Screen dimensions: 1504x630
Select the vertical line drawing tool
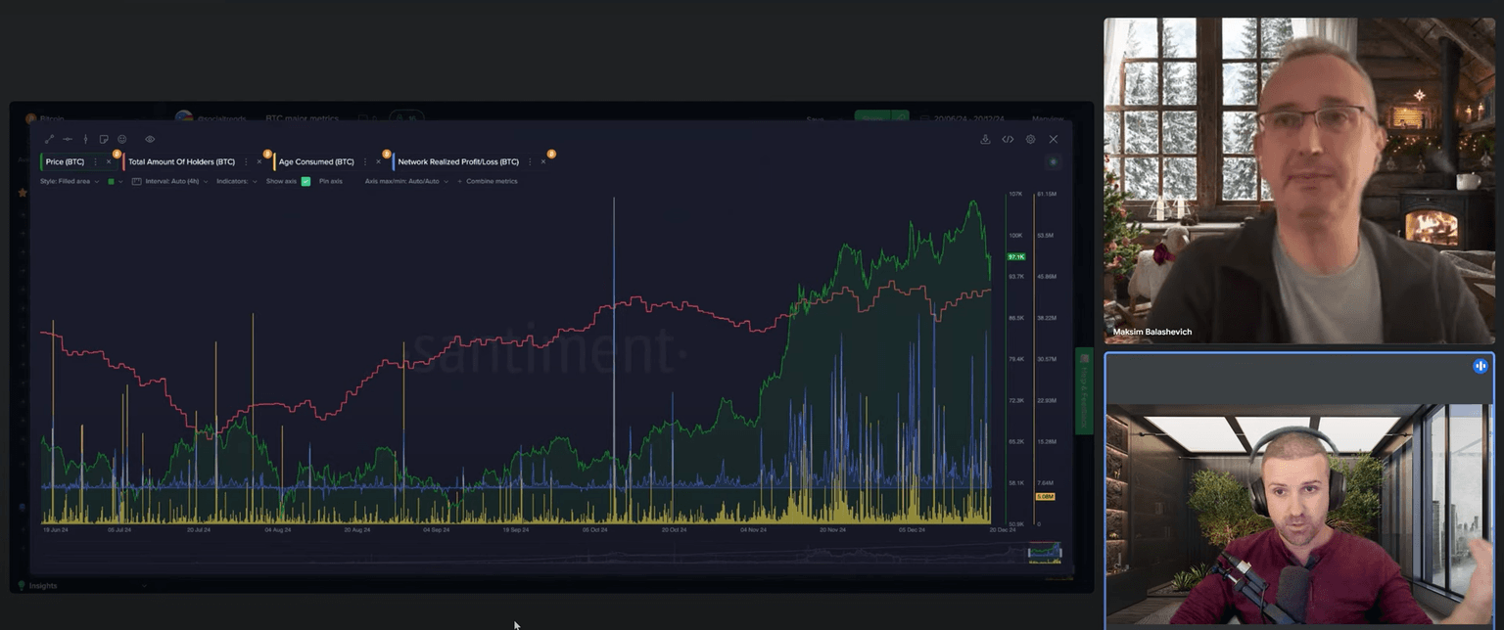(x=85, y=140)
